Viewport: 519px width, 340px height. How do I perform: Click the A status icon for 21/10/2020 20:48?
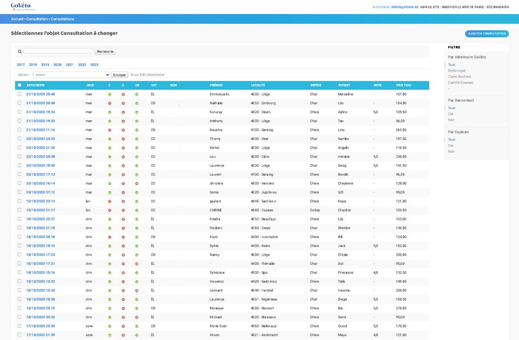123,95
